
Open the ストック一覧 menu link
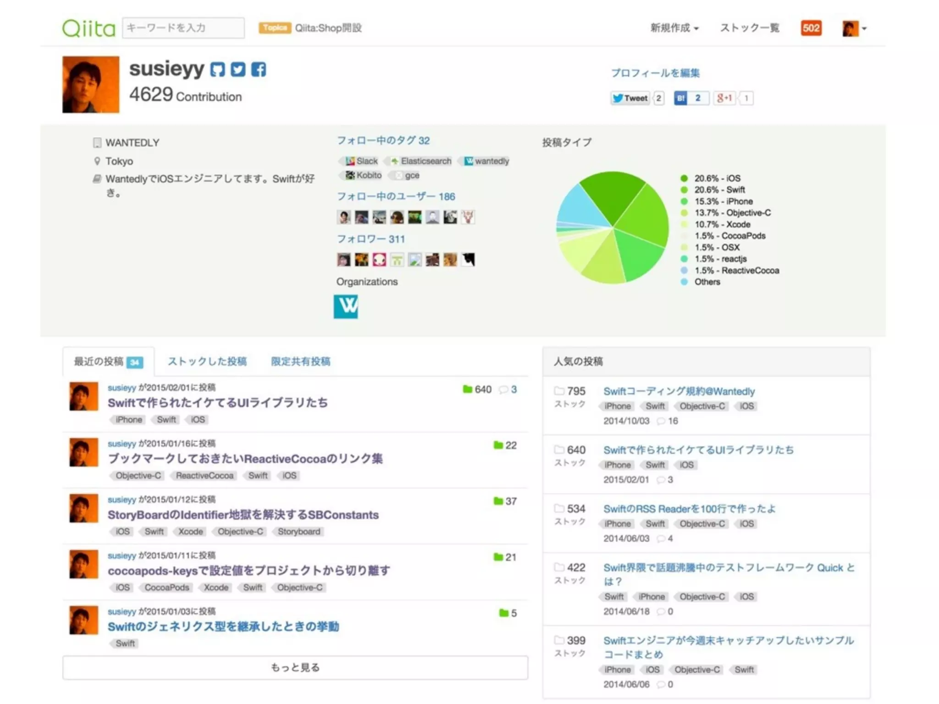[x=749, y=28]
